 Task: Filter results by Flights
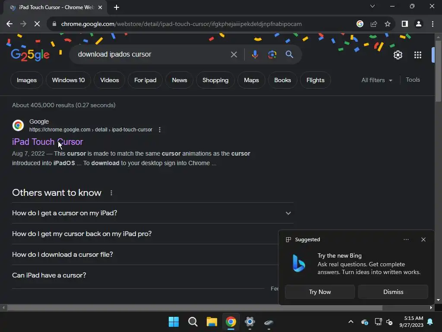coord(316,80)
